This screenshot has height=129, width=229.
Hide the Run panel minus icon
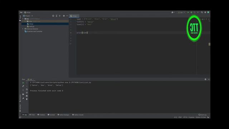(209, 79)
